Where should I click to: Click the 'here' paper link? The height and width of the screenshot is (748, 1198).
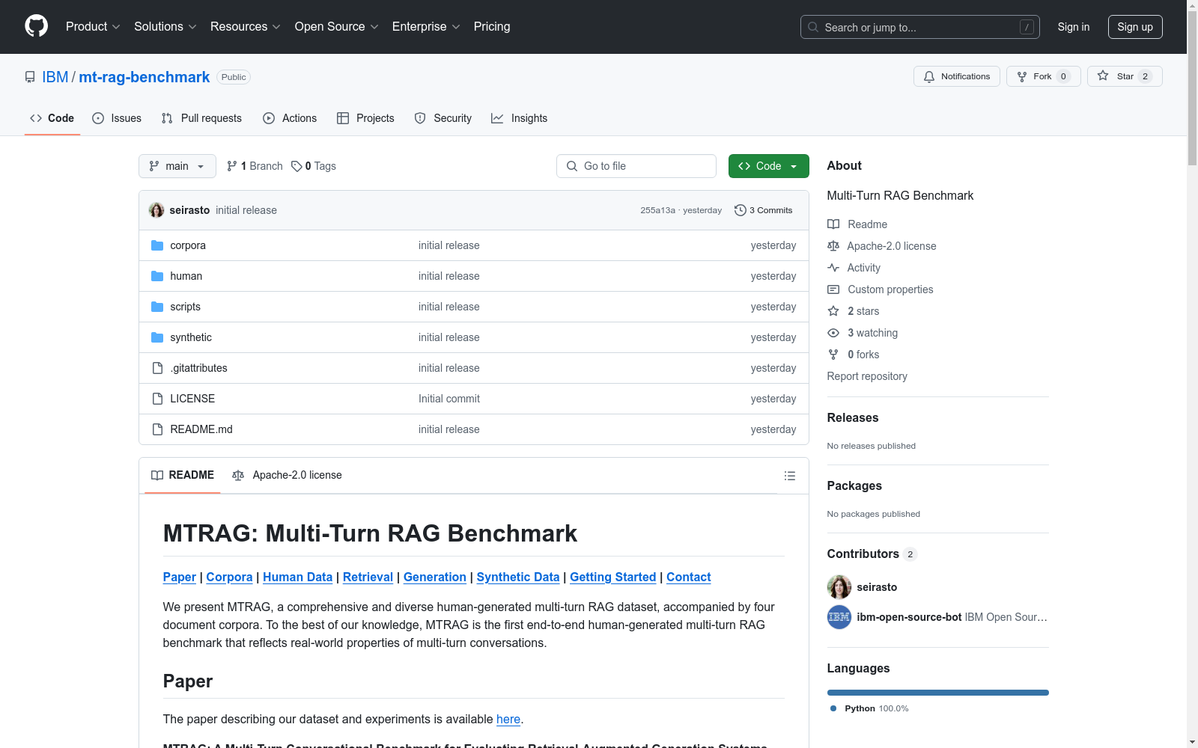(508, 719)
